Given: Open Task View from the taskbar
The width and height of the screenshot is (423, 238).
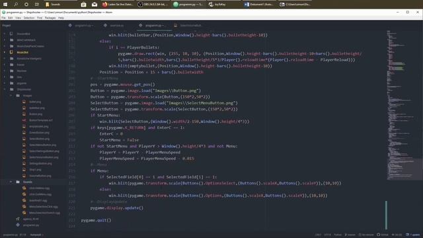Looking at the screenshot, I should pos(37,5).
